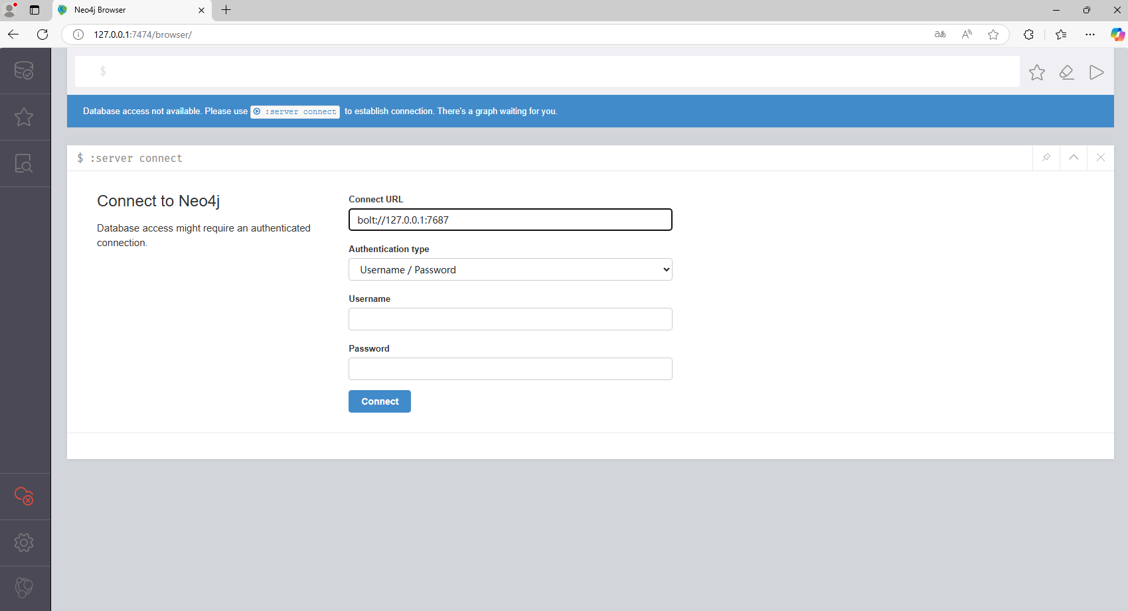Click the Cypher command editor input

click(x=547, y=71)
